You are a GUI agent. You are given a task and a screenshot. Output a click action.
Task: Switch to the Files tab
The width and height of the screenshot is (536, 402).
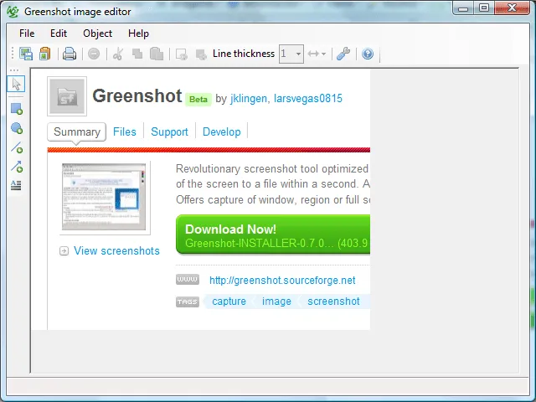tap(125, 131)
